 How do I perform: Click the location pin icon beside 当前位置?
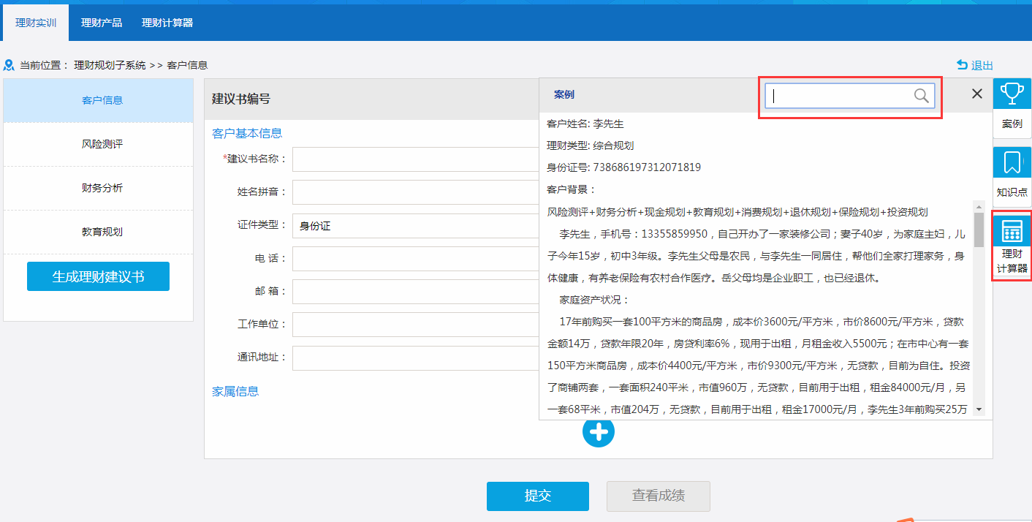tap(10, 65)
